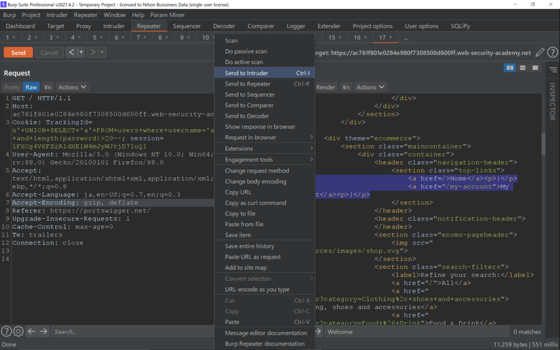Select Add to site map

265,267
